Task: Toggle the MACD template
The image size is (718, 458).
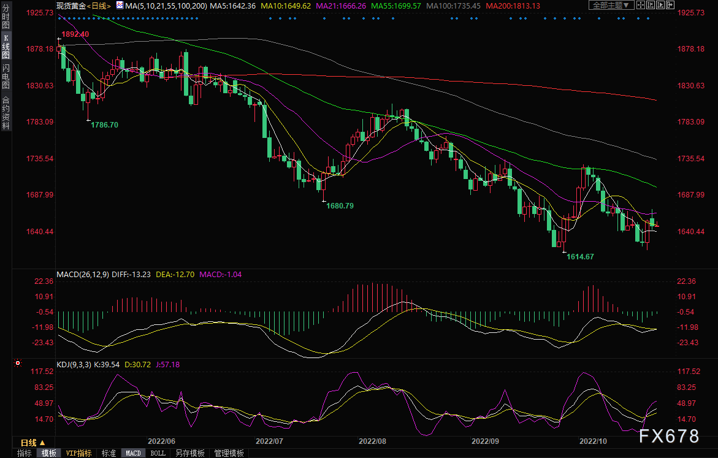Action: [133, 453]
